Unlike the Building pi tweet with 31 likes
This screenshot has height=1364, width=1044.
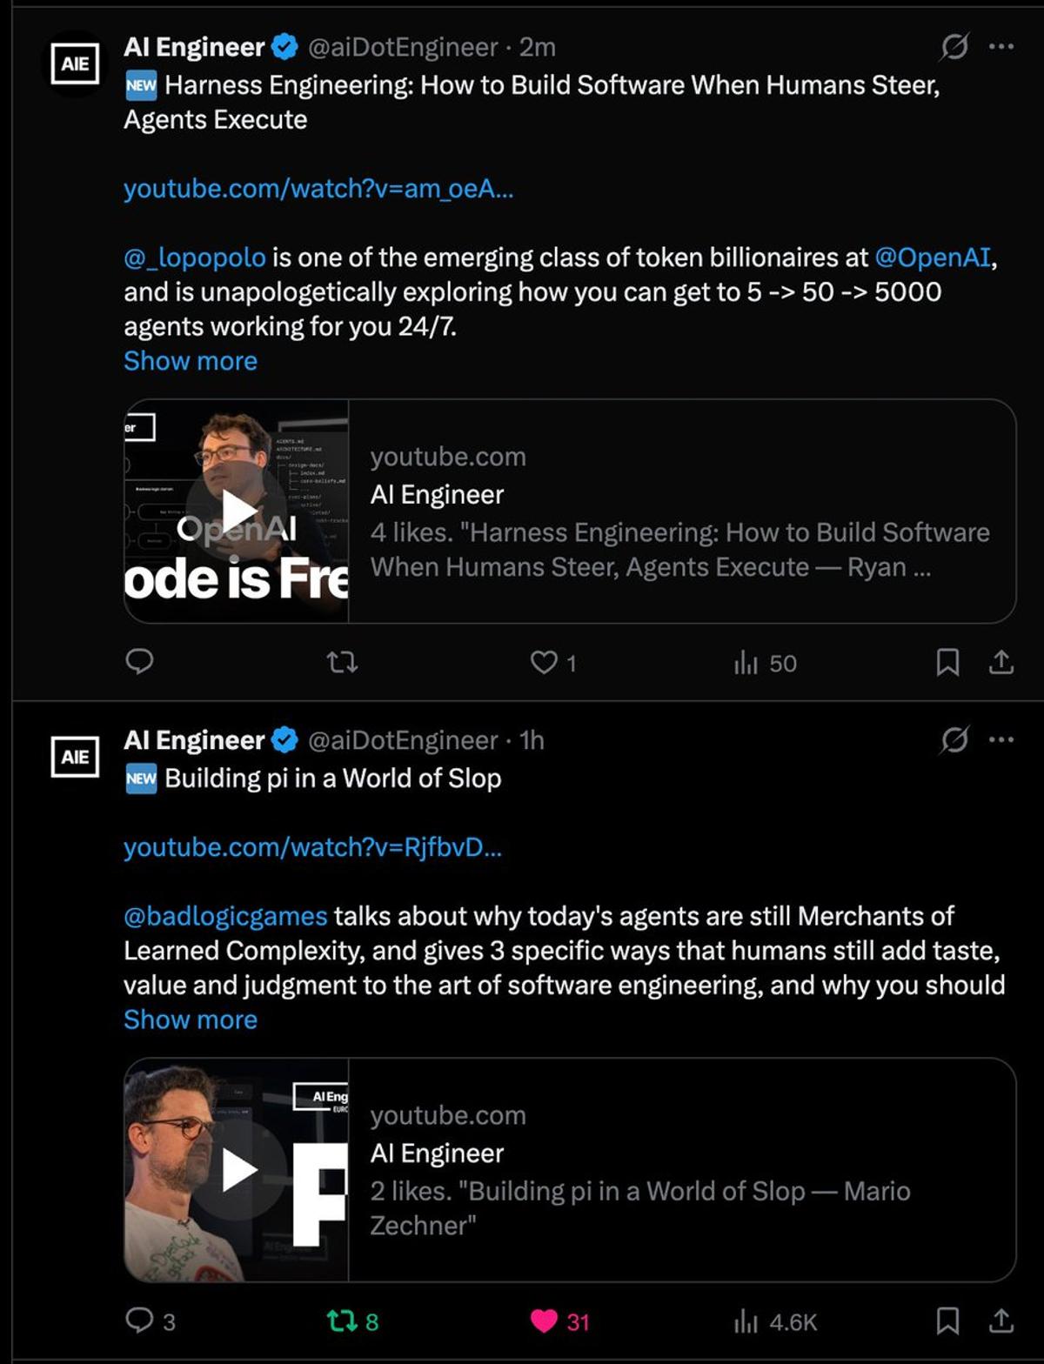pos(545,1321)
